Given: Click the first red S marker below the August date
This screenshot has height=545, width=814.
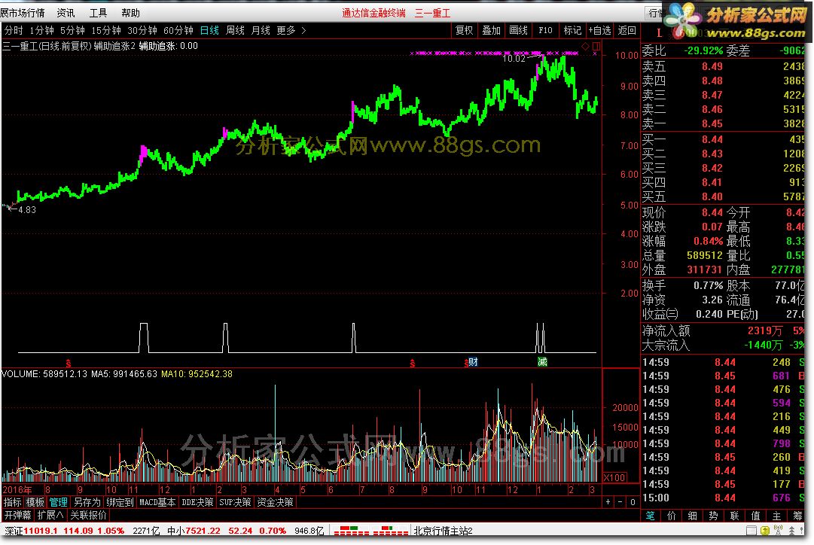Looking at the screenshot, I should pyautogui.click(x=68, y=364).
